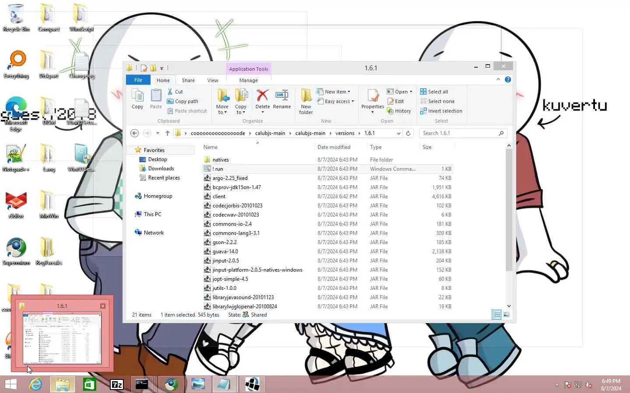This screenshot has width=630, height=393.
Task: Open the Windows Store taskbar icon
Action: coord(90,384)
